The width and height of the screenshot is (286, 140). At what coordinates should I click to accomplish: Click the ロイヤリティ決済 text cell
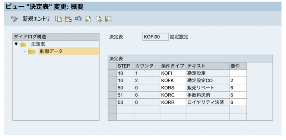click(207, 102)
